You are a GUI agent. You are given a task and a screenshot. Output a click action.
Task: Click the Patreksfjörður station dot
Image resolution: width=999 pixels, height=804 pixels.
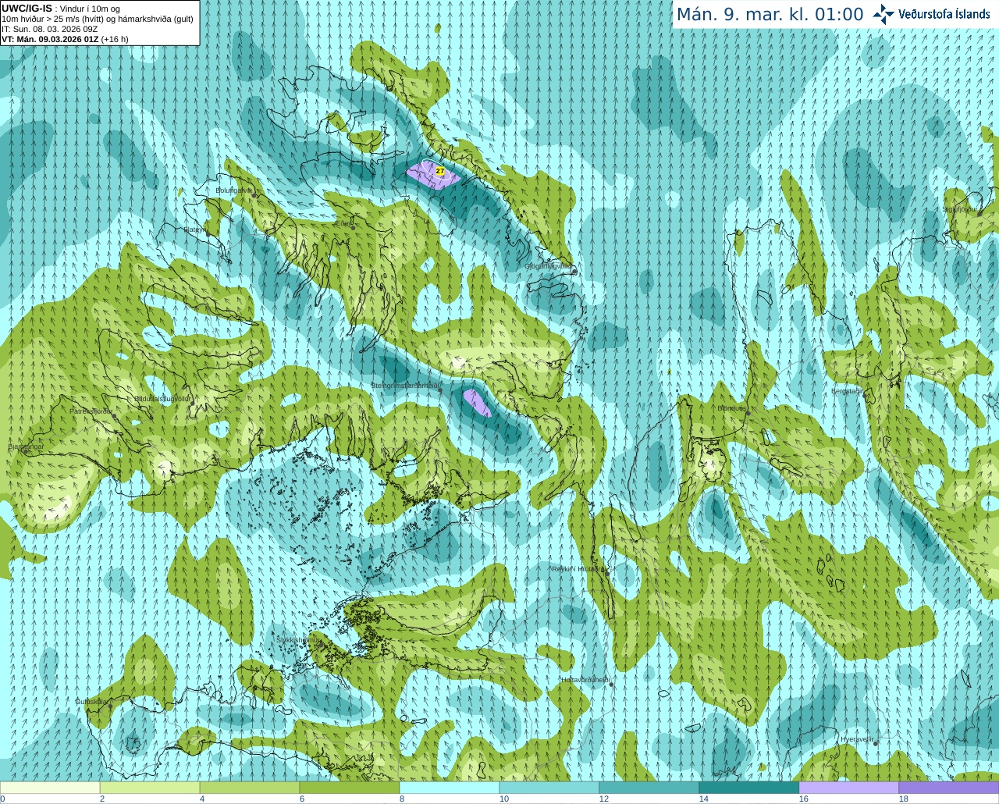point(114,416)
